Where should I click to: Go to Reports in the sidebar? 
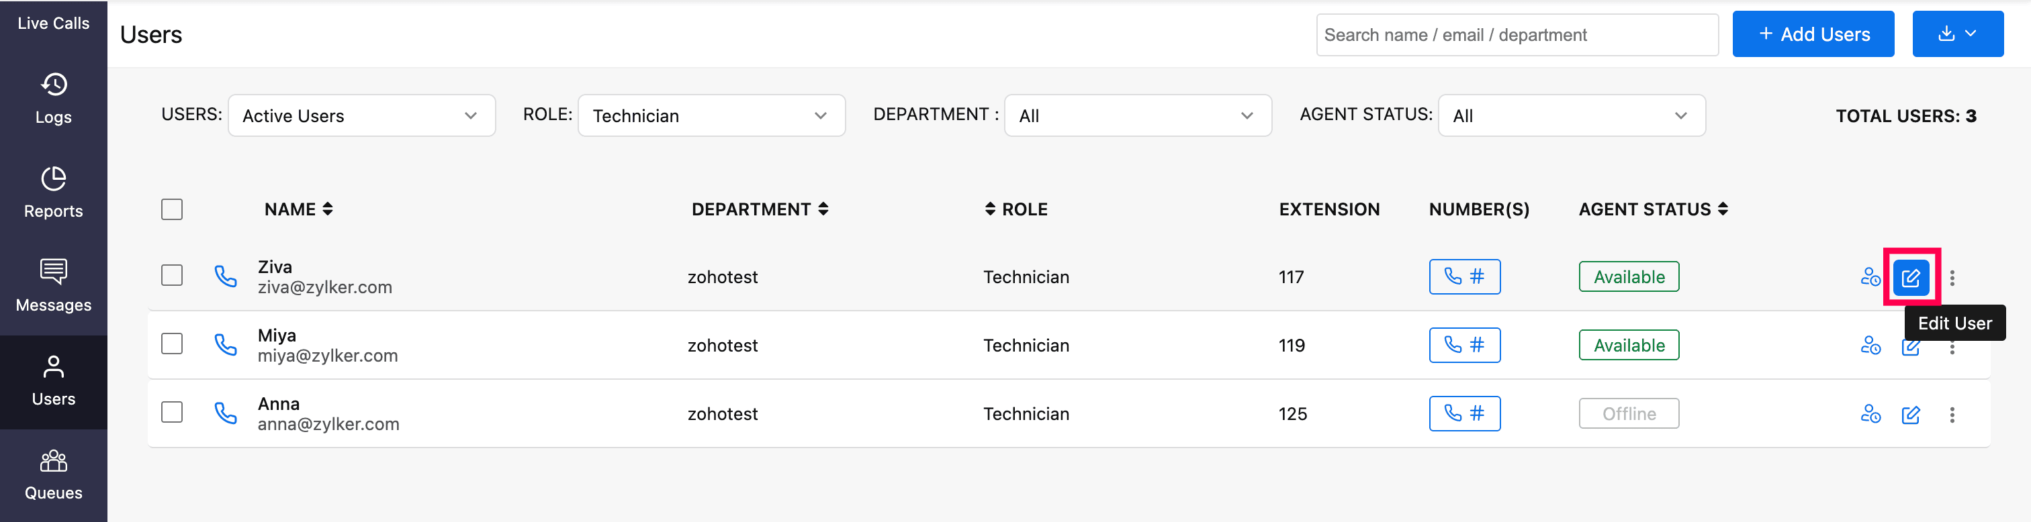point(54,191)
